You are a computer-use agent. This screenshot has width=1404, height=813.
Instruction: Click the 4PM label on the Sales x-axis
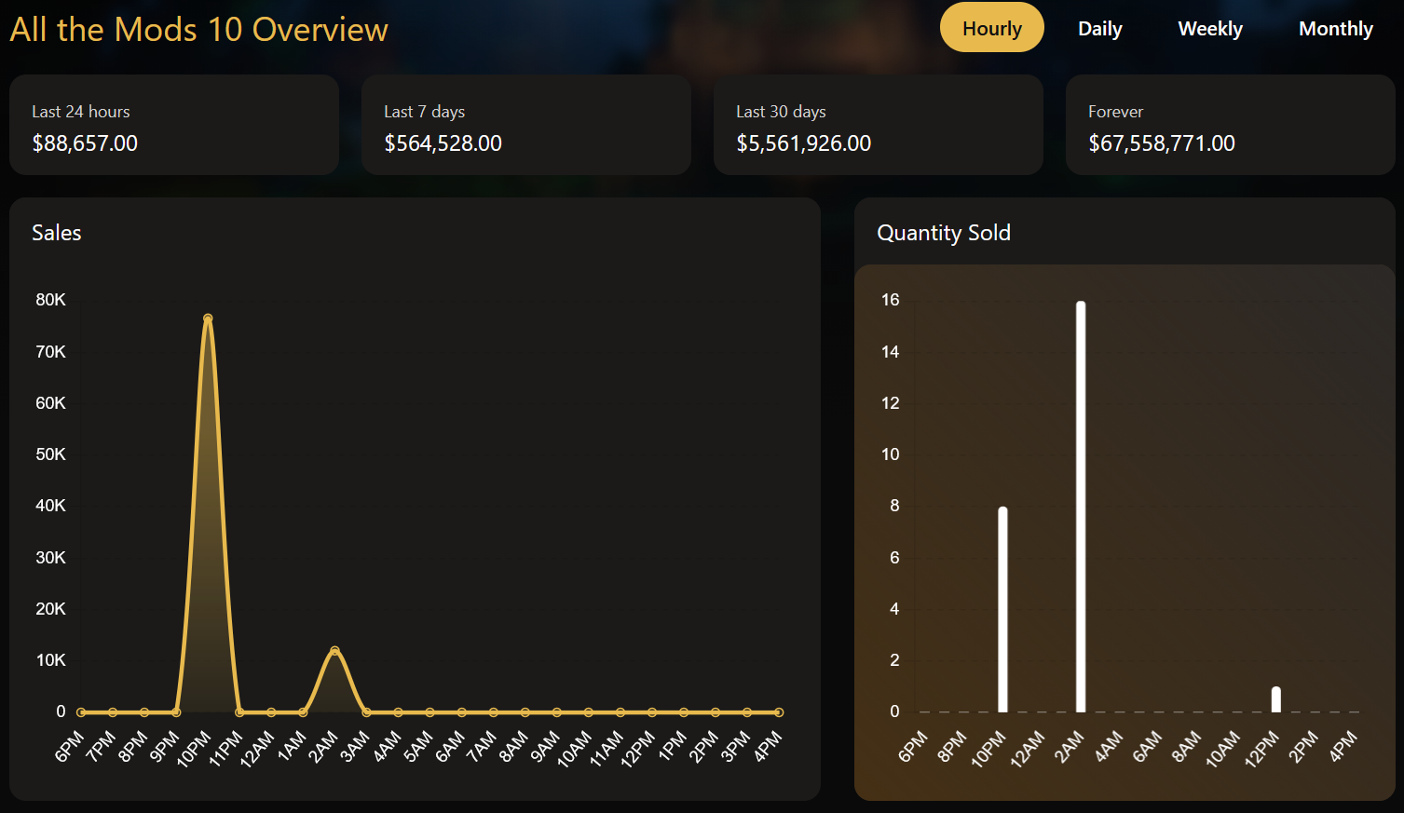(x=768, y=745)
